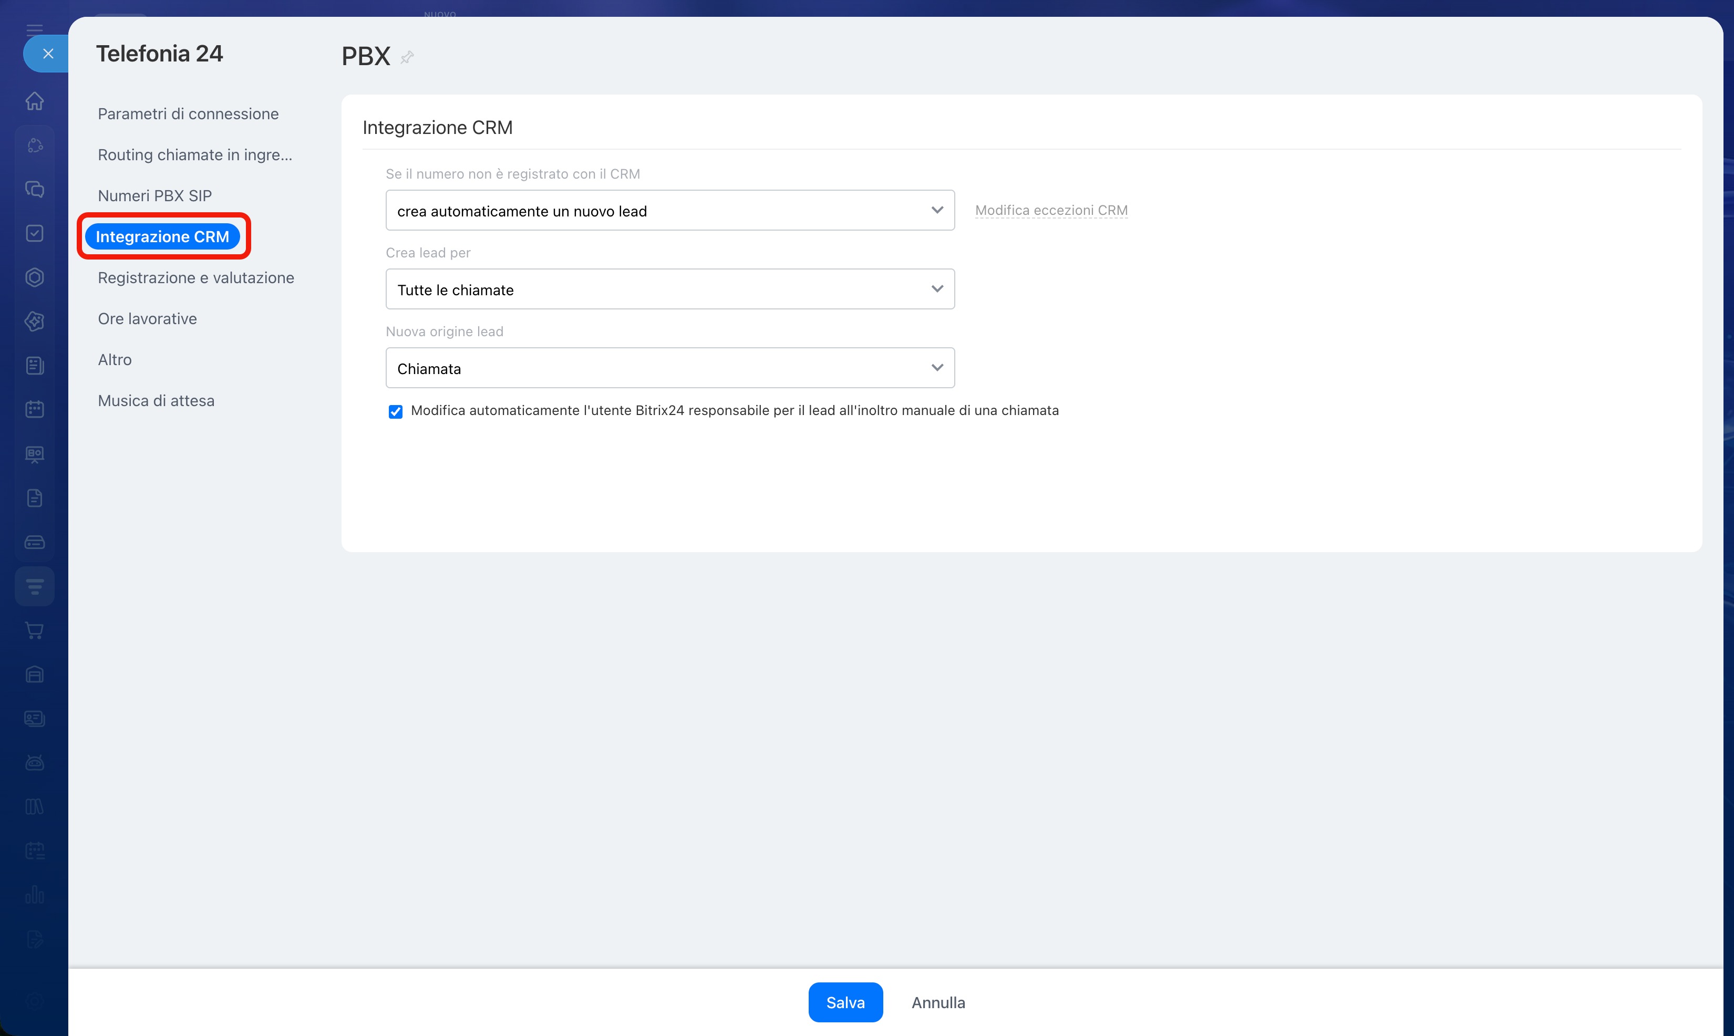Open the chat bubbles icon in sidebar
Image resolution: width=1734 pixels, height=1036 pixels.
[x=34, y=189]
